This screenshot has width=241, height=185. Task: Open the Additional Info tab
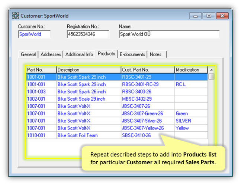pyautogui.click(x=79, y=54)
